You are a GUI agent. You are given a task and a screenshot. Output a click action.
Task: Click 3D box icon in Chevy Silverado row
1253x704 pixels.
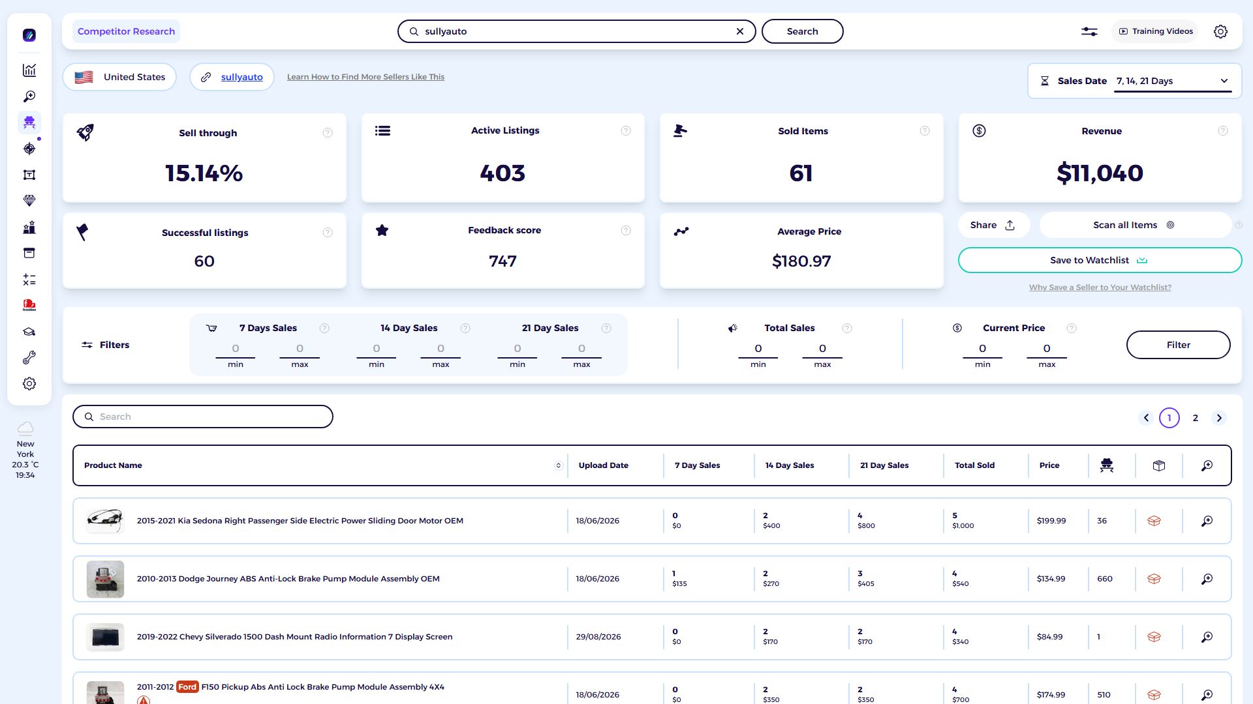tap(1154, 637)
